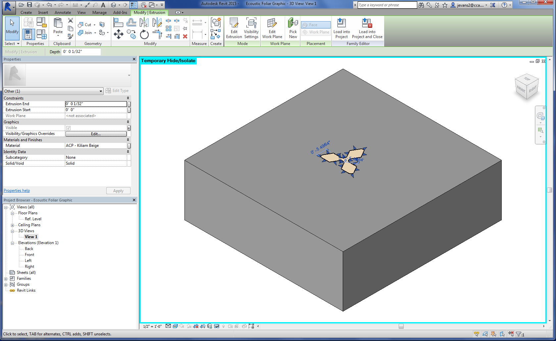Viewport: 556px width, 341px height.
Task: Toggle the Visible checkbox in Graphics
Action: pyautogui.click(x=68, y=128)
